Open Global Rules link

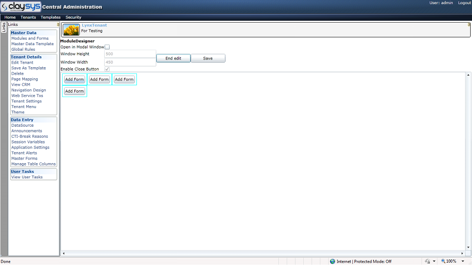click(23, 49)
